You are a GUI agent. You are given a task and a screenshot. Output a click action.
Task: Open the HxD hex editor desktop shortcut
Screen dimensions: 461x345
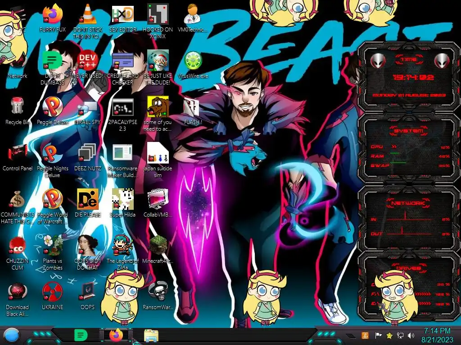pos(122,14)
